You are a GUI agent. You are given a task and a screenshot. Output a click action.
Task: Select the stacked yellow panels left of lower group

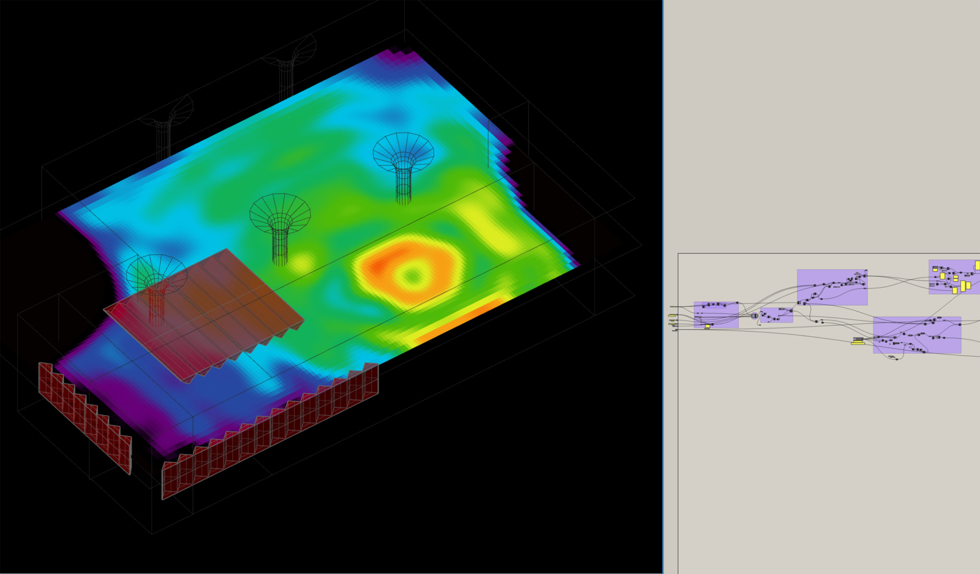(858, 341)
